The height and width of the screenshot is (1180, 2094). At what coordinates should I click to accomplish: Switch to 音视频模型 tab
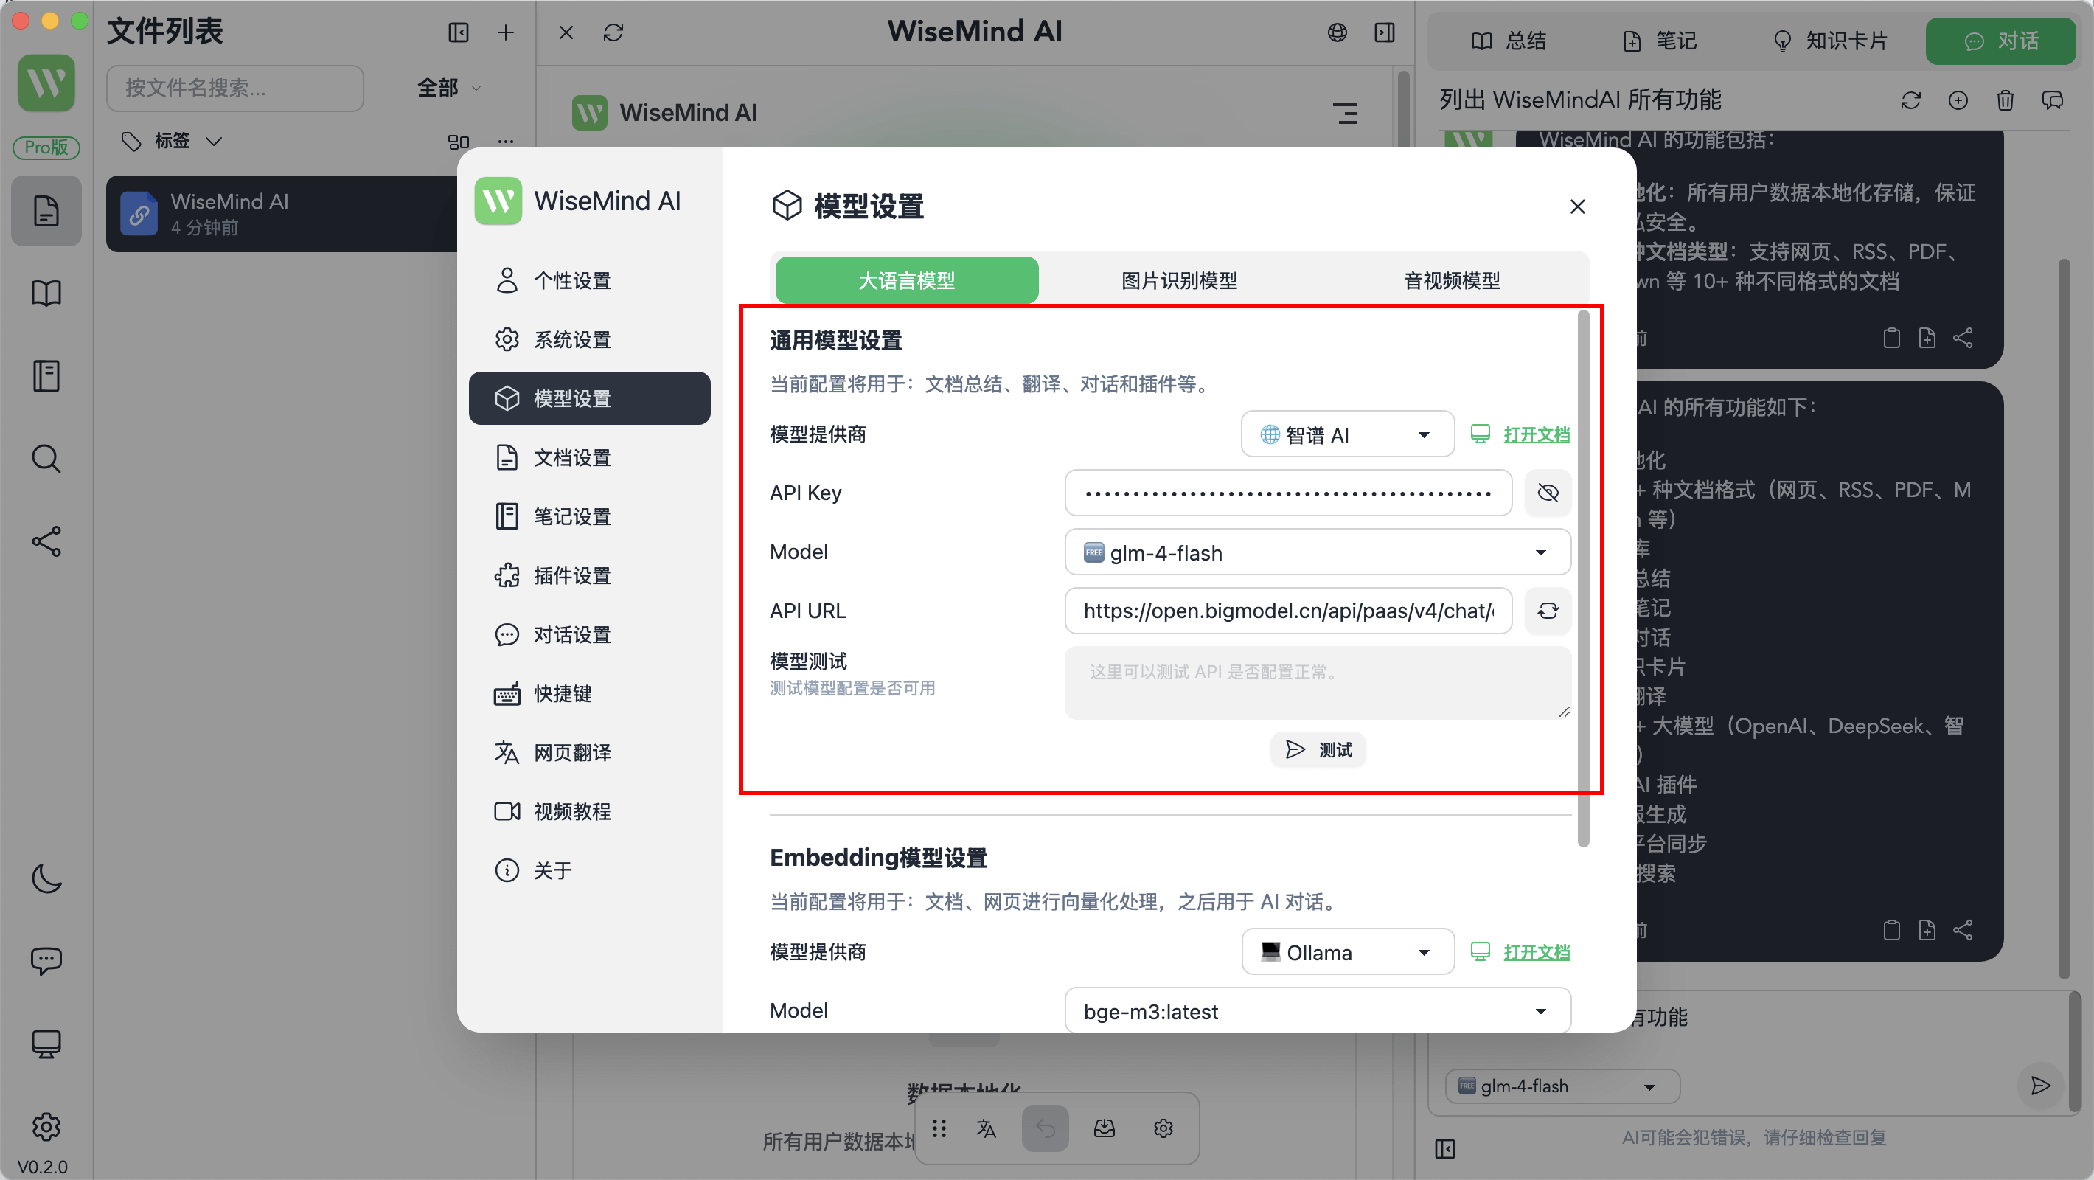click(x=1452, y=280)
